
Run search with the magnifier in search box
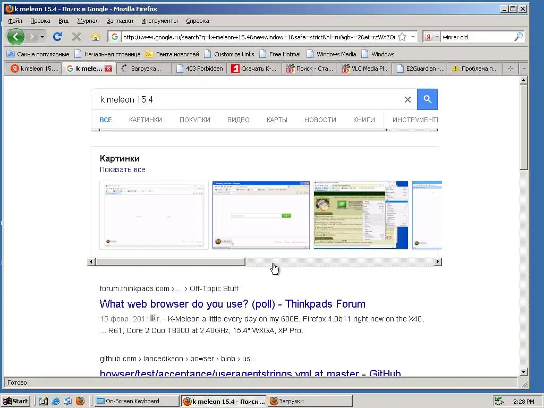point(518,37)
